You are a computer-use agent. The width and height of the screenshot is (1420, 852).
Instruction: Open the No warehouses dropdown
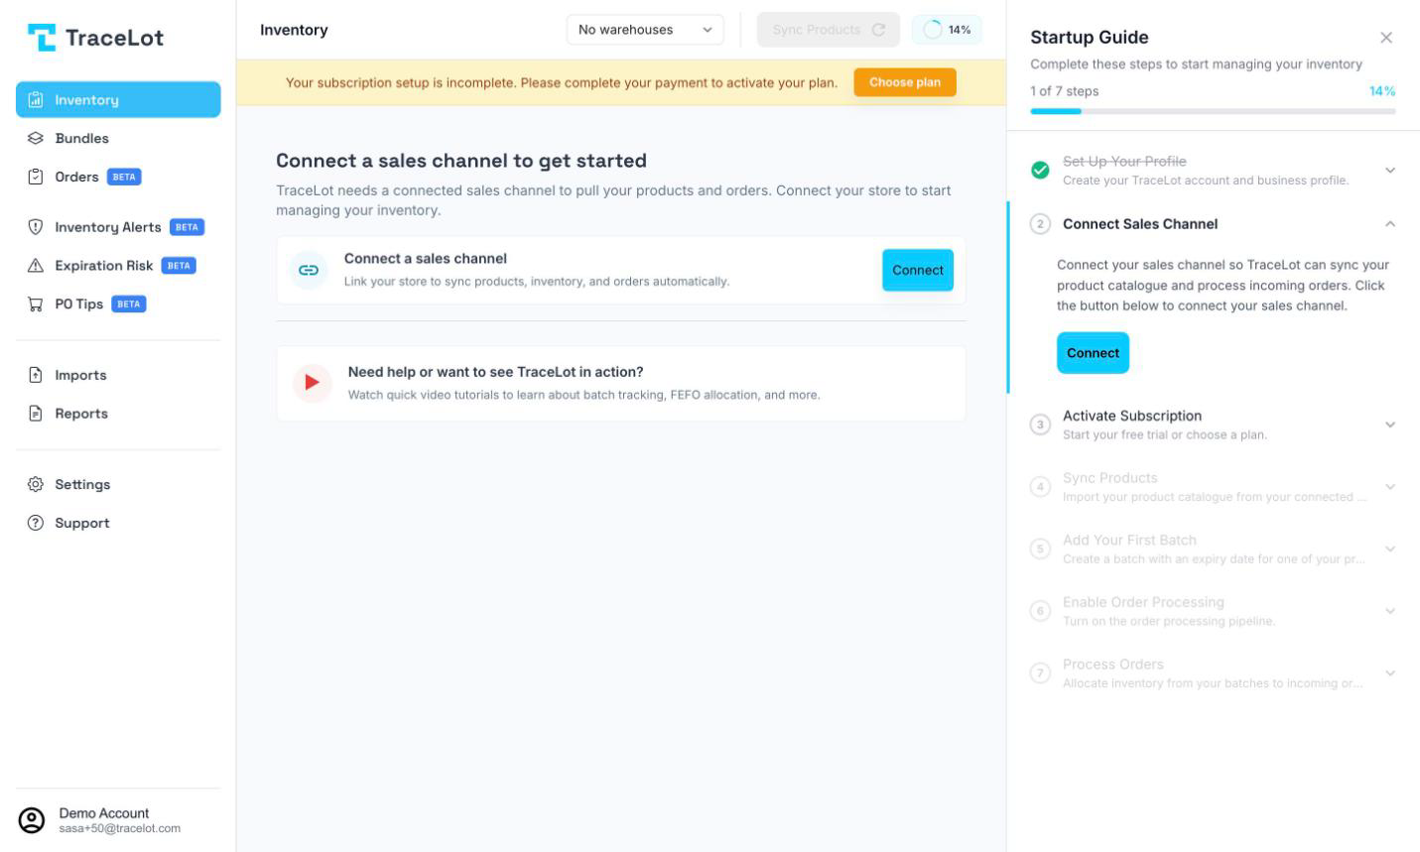(x=645, y=30)
